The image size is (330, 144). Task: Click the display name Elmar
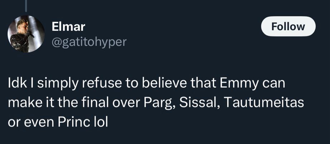(68, 26)
